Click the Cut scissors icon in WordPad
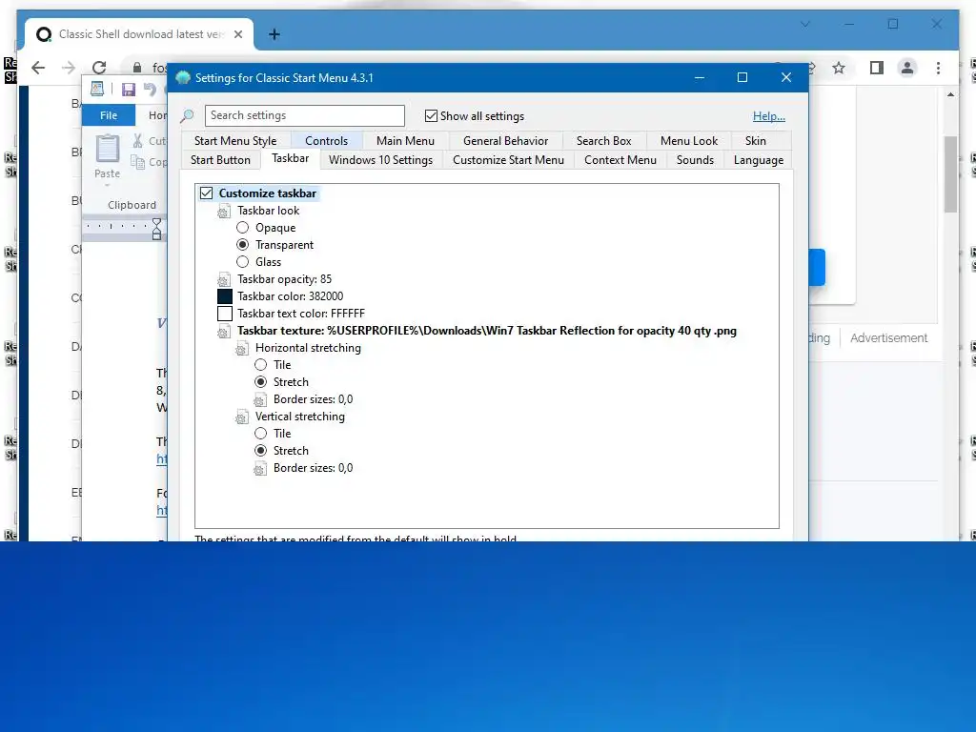The width and height of the screenshot is (976, 732). [x=137, y=141]
